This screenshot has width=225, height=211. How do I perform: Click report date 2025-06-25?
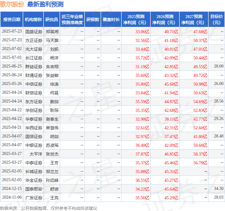tap(12, 66)
